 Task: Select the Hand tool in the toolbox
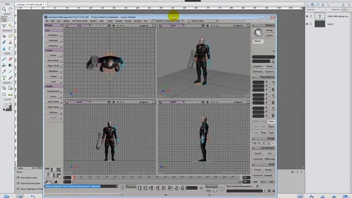click(x=10, y=9)
